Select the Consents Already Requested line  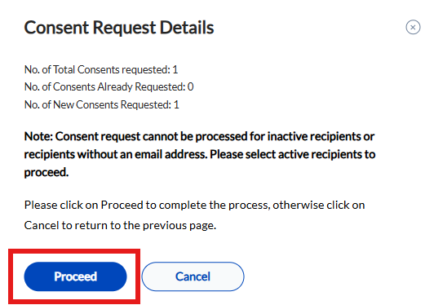(108, 87)
